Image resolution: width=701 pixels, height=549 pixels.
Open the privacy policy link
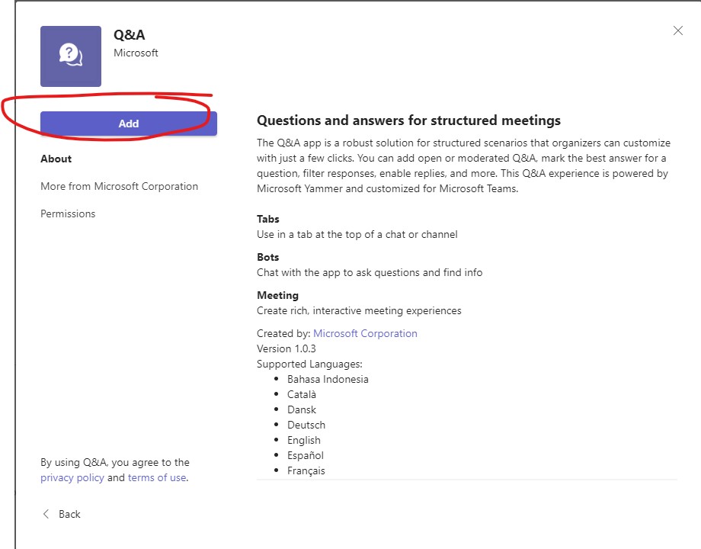72,477
